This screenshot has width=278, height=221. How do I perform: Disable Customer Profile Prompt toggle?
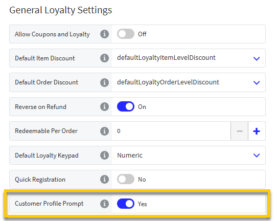tap(126, 204)
